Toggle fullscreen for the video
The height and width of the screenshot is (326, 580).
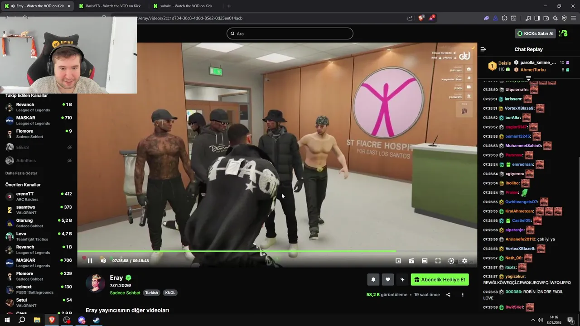[x=438, y=261]
